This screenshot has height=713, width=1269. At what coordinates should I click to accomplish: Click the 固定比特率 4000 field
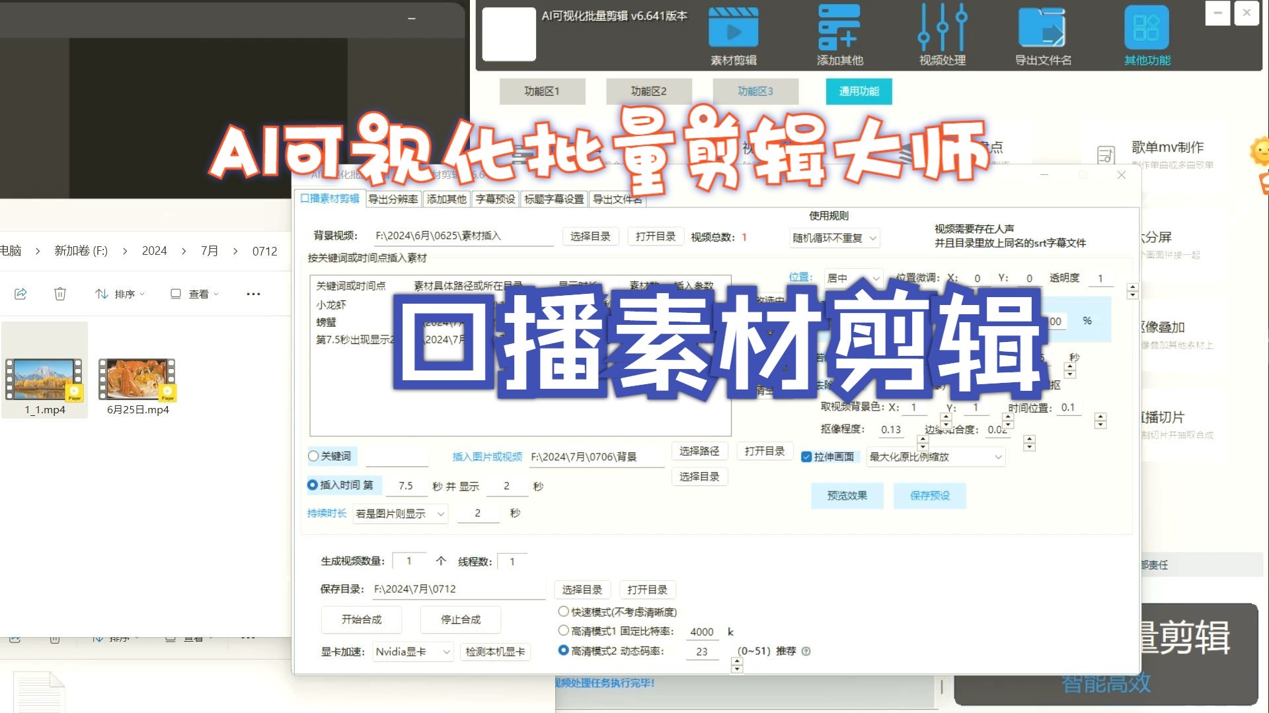pos(702,632)
